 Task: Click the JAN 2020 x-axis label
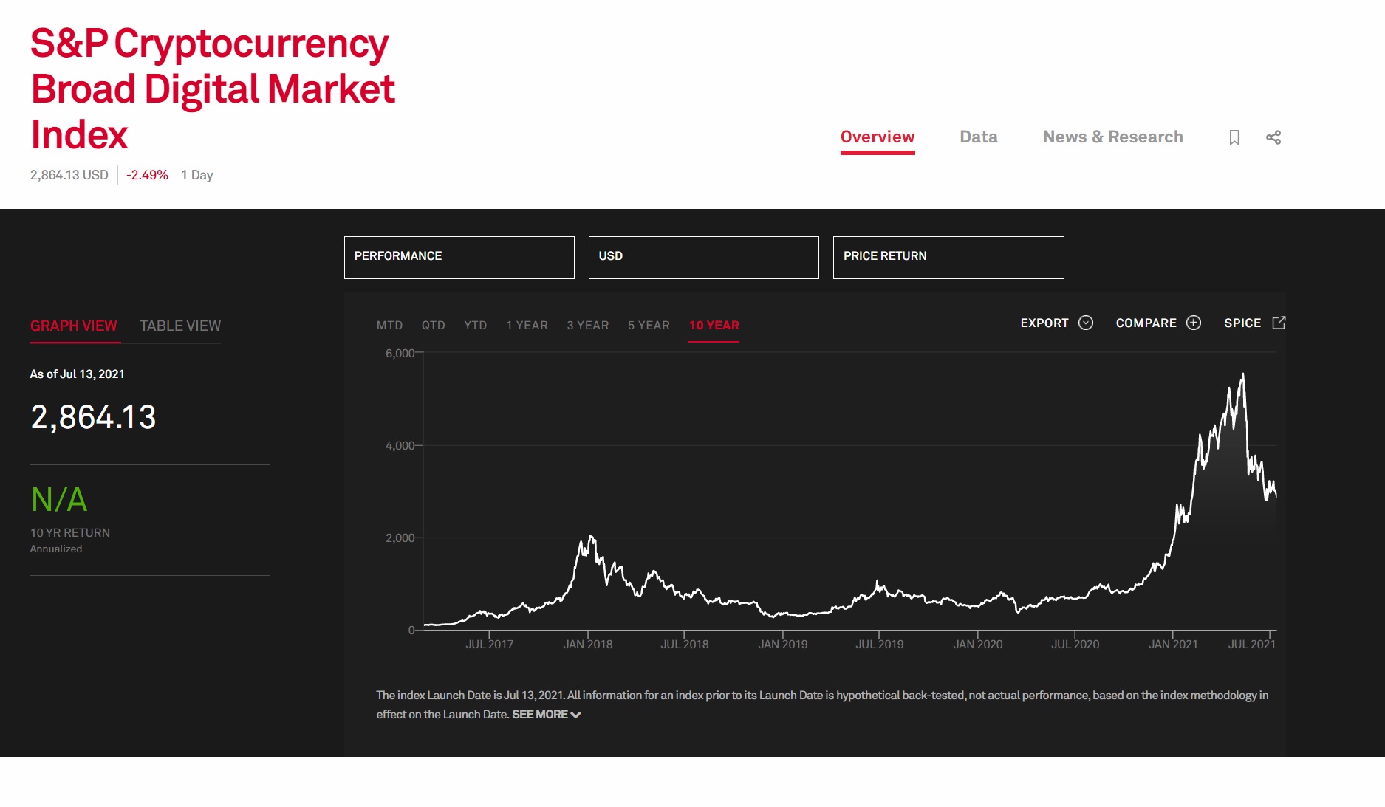tap(978, 645)
